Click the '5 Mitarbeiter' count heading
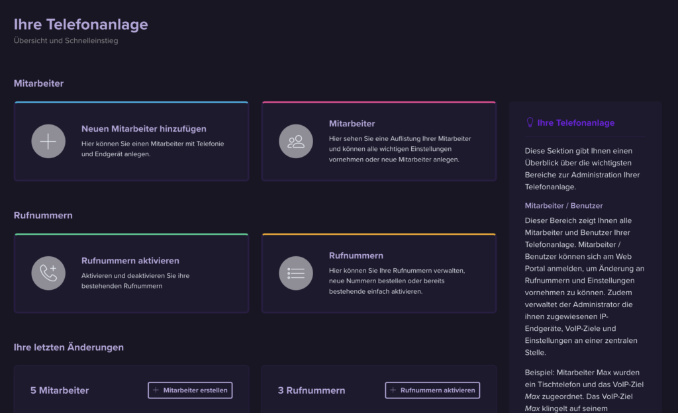This screenshot has height=413, width=678. point(60,390)
